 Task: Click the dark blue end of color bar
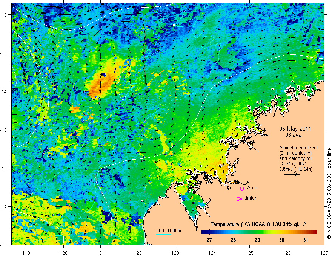[x=204, y=232]
